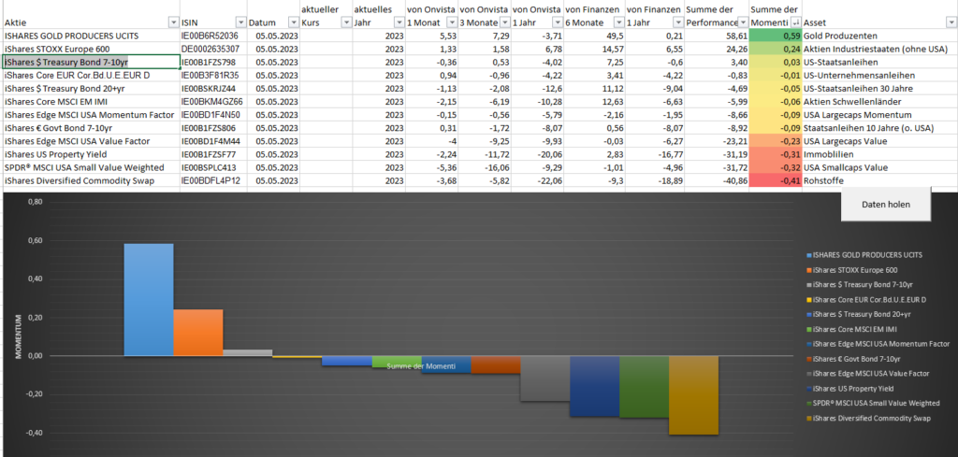The width and height of the screenshot is (958, 457).
Task: Open the aktueller Kurs filter dropdown
Action: click(344, 22)
